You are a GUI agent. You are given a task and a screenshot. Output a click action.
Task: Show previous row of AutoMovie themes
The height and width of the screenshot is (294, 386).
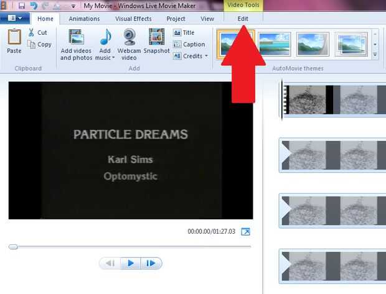point(375,34)
